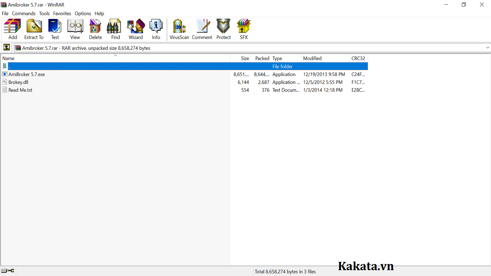Viewport: 491px width, 276px height.
Task: Sort by the Name column header
Action: pos(115,58)
